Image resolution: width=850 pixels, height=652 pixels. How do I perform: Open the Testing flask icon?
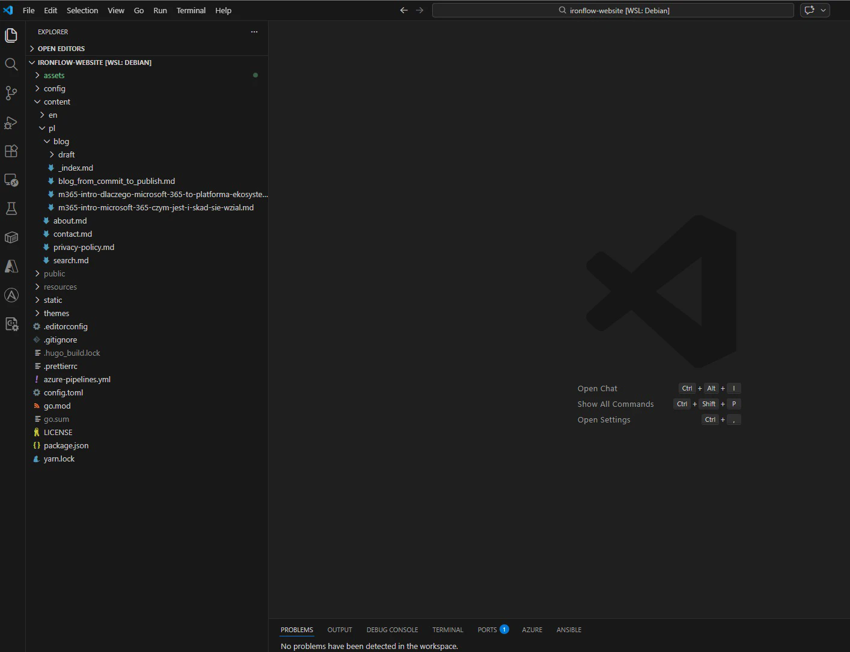(x=11, y=209)
